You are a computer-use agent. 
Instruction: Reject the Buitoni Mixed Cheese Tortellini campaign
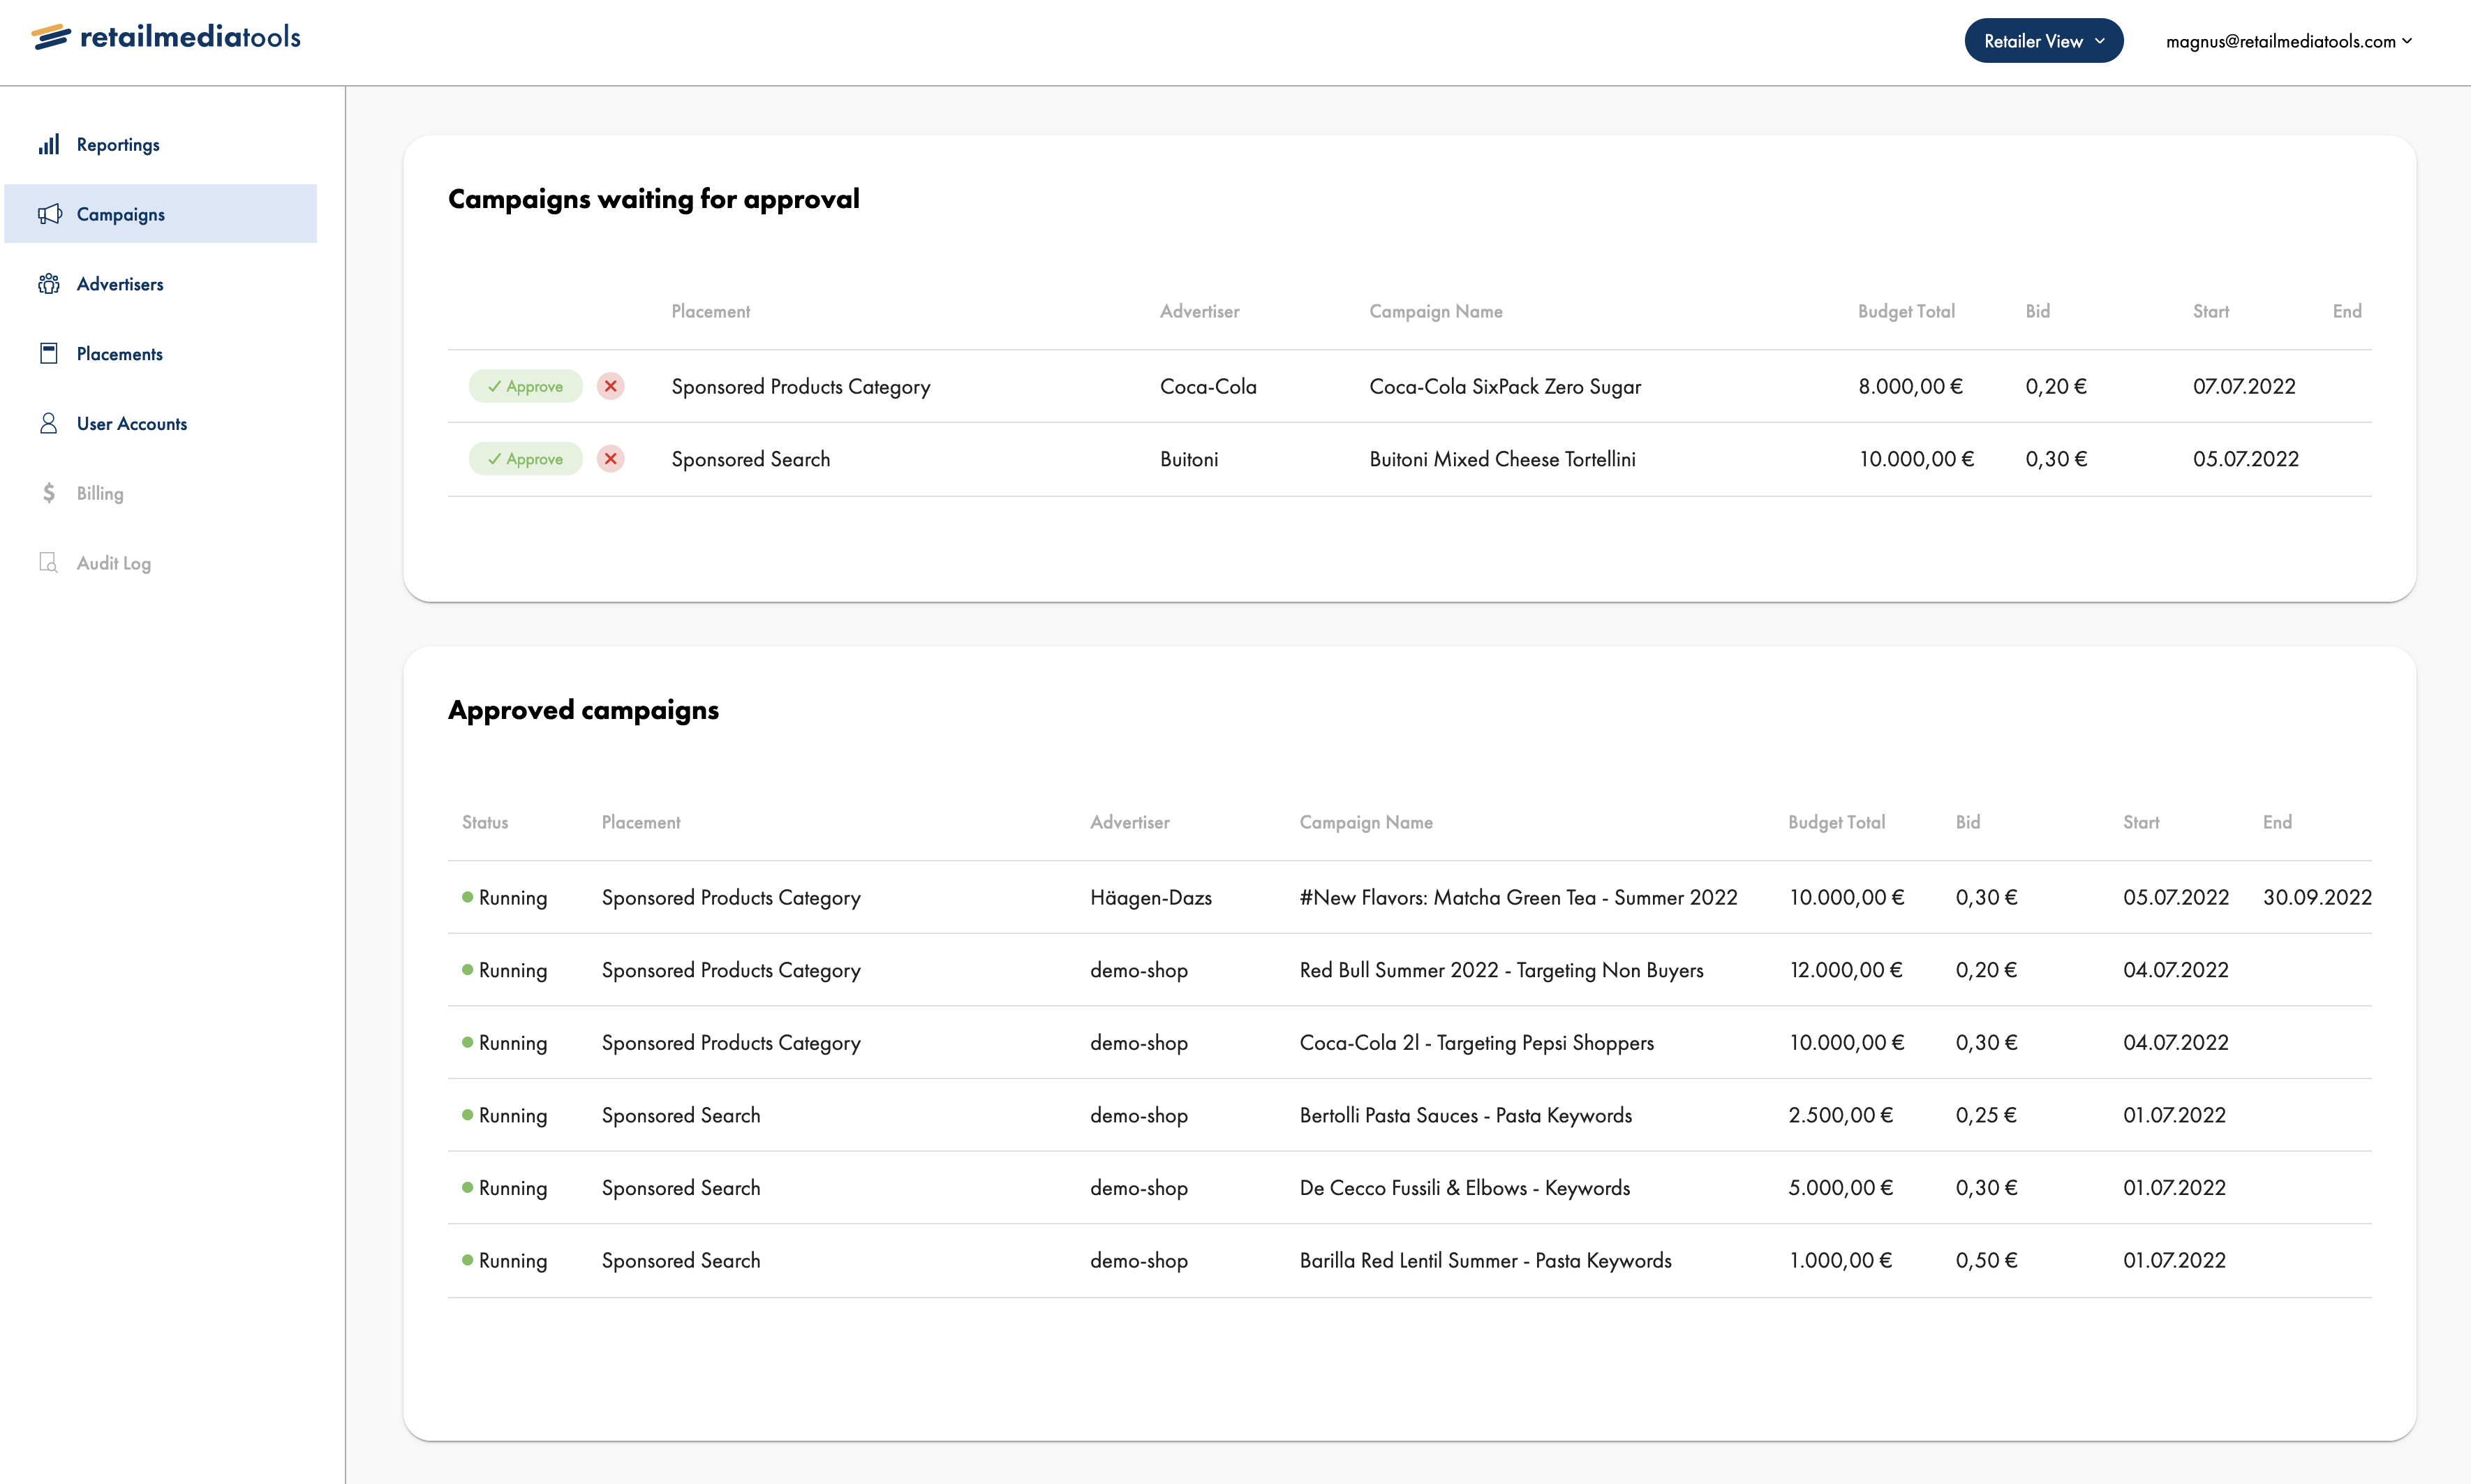611,458
